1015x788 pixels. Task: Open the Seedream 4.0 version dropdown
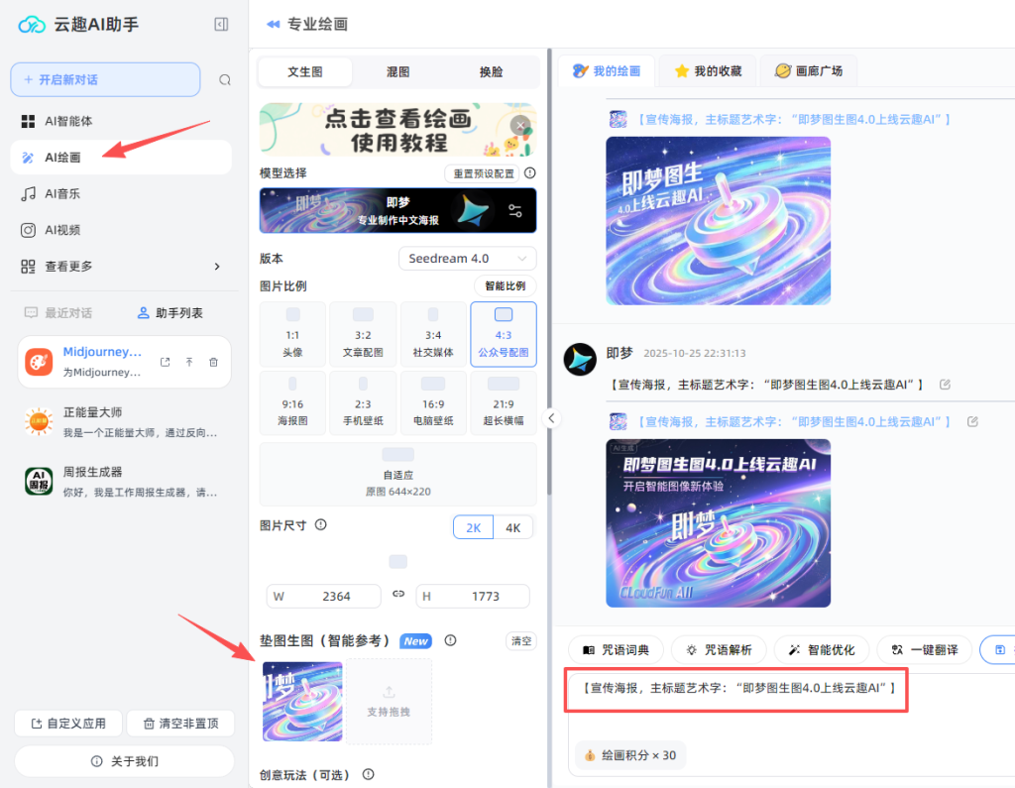pos(467,258)
